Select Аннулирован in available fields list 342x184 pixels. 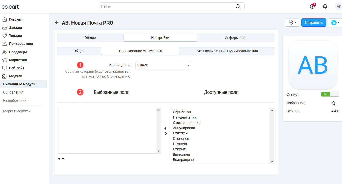coord(184,128)
